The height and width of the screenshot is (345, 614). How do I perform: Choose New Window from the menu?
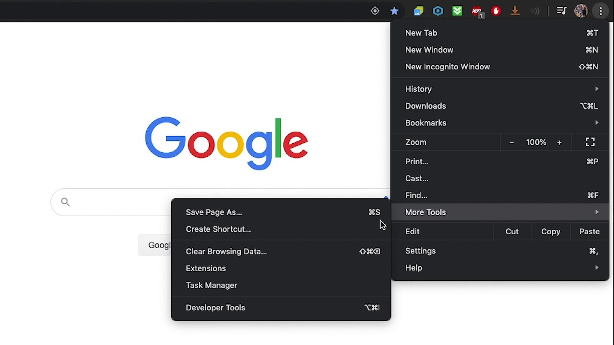(x=500, y=50)
